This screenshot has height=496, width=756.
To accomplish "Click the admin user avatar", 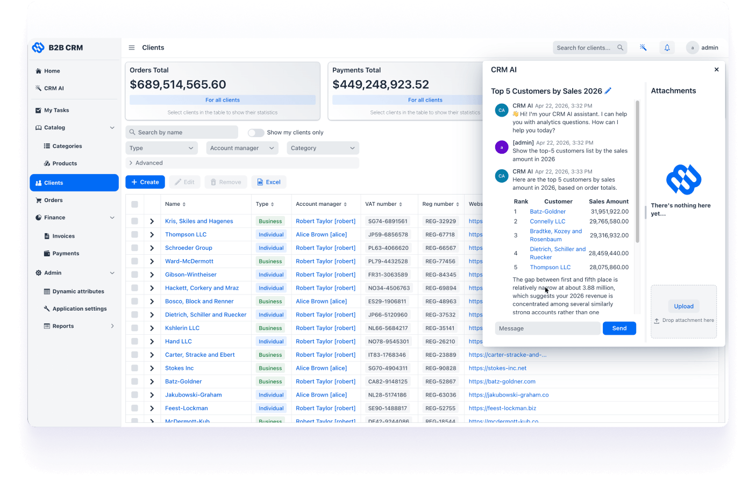I will 693,48.
